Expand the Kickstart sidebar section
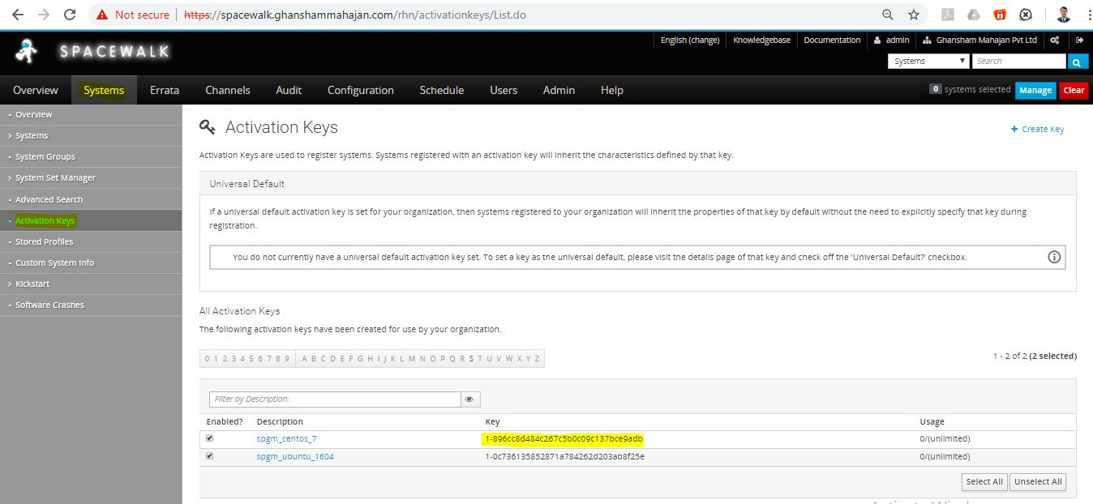The image size is (1093, 504). [x=32, y=284]
